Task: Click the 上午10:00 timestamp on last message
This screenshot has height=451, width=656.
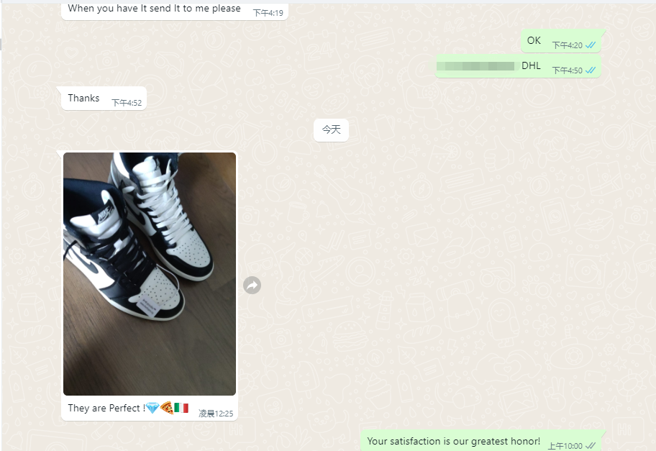Action: click(x=565, y=447)
